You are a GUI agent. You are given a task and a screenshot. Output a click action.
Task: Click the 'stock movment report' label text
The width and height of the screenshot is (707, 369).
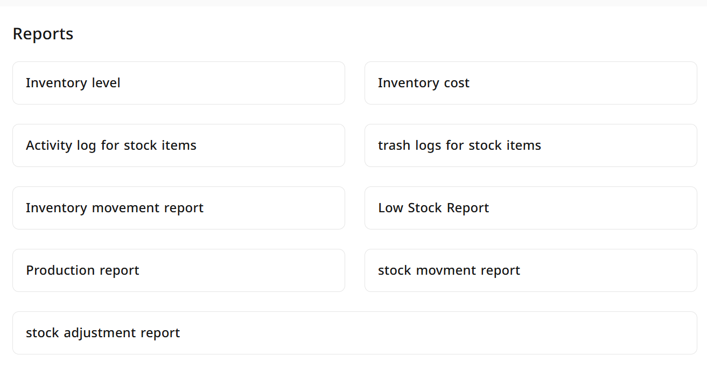(x=449, y=270)
